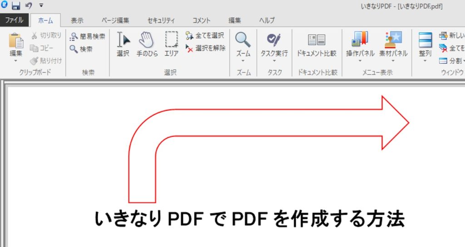Click 新しい window button
465x247 pixels.
[452, 35]
